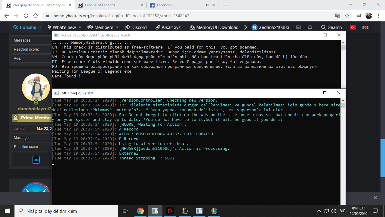Open the Members section

[100, 27]
